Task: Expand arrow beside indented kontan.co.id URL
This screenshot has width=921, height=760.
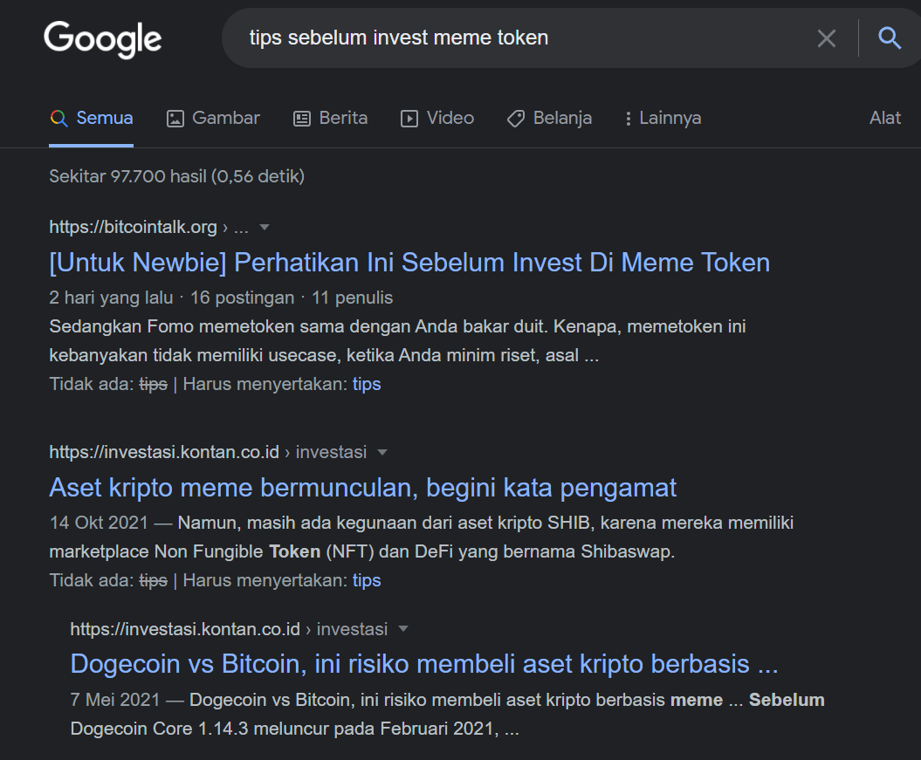Action: click(x=403, y=629)
